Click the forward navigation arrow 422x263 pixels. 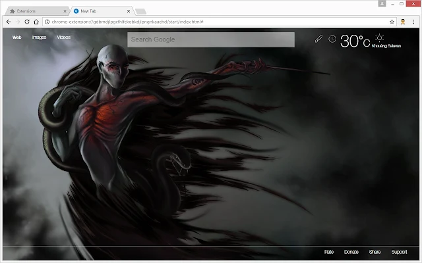pos(18,22)
